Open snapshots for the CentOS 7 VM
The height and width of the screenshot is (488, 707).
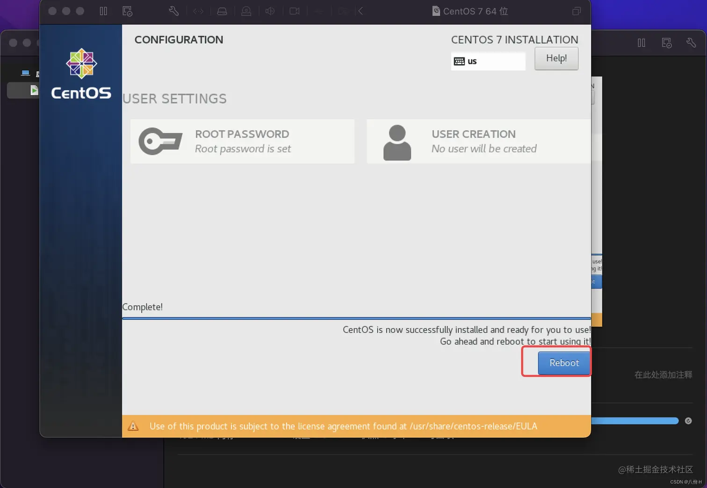127,11
